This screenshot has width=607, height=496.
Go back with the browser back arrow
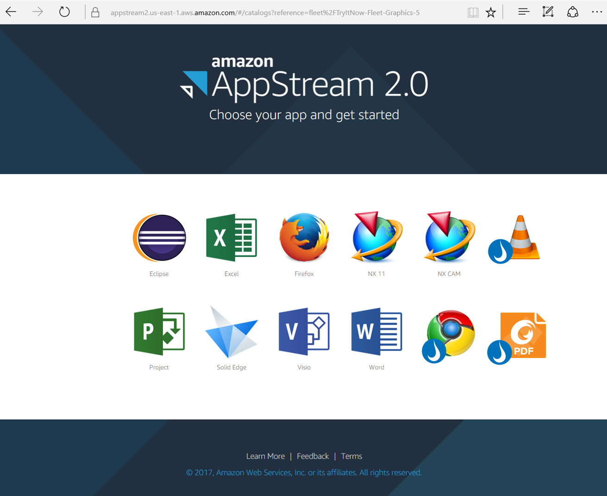point(11,12)
